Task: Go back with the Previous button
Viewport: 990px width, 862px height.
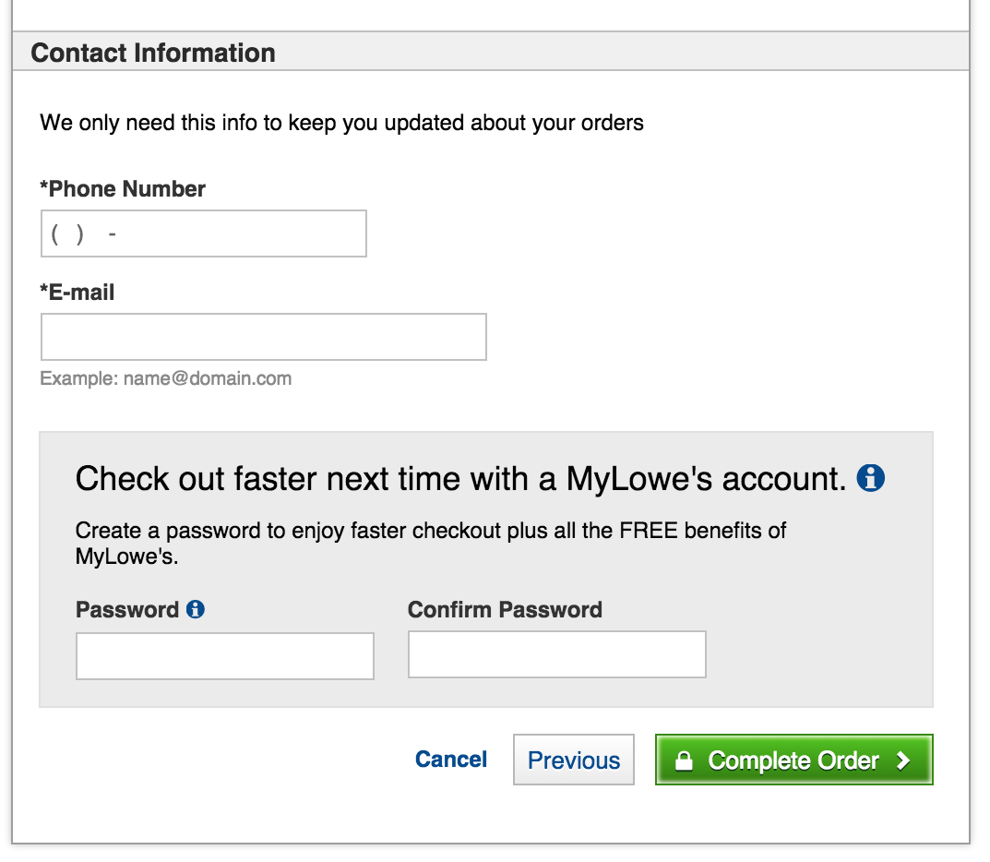Action: [x=573, y=760]
